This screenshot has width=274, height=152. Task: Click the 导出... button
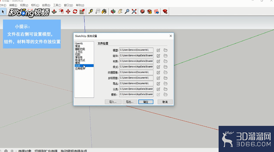pyautogui.click(x=130, y=102)
